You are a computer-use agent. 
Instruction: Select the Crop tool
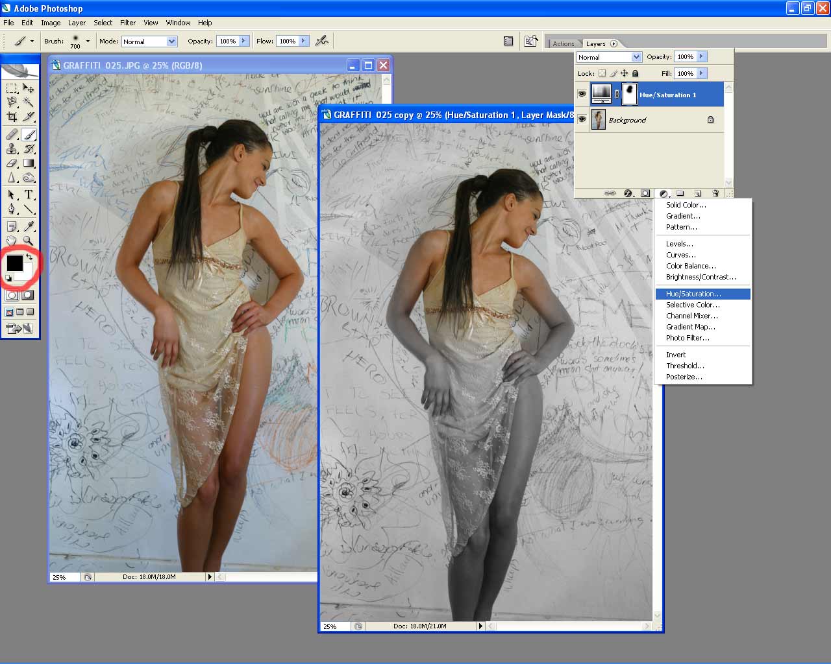(12, 117)
